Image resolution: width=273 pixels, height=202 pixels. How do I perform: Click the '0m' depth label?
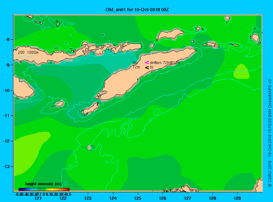tap(135, 63)
